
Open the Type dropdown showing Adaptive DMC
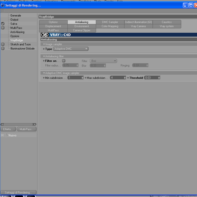[71, 49]
